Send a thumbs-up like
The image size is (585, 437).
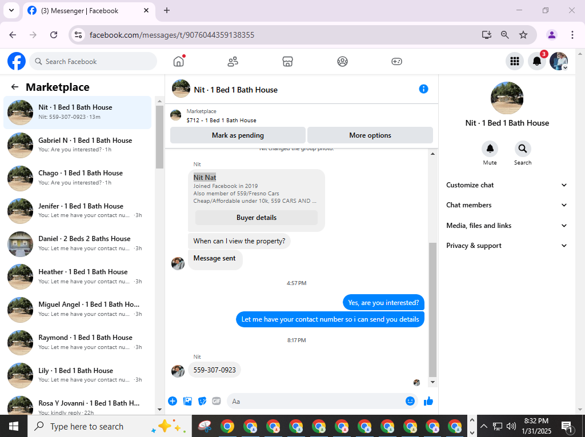[428, 401]
